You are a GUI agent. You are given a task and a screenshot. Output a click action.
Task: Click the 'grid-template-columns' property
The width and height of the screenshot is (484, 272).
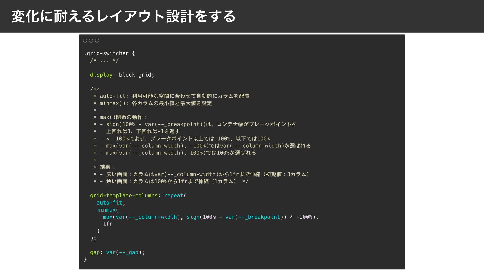click(124, 196)
